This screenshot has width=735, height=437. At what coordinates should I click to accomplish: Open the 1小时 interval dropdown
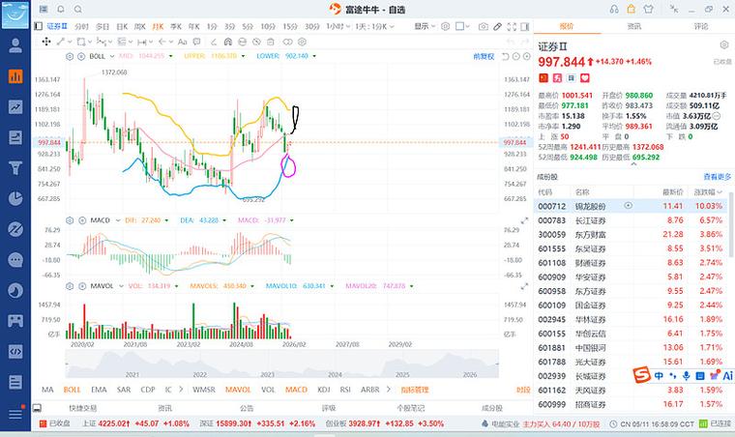click(x=338, y=27)
